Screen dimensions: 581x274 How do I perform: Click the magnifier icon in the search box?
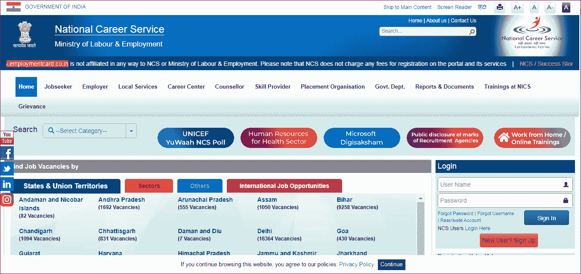[x=472, y=31]
